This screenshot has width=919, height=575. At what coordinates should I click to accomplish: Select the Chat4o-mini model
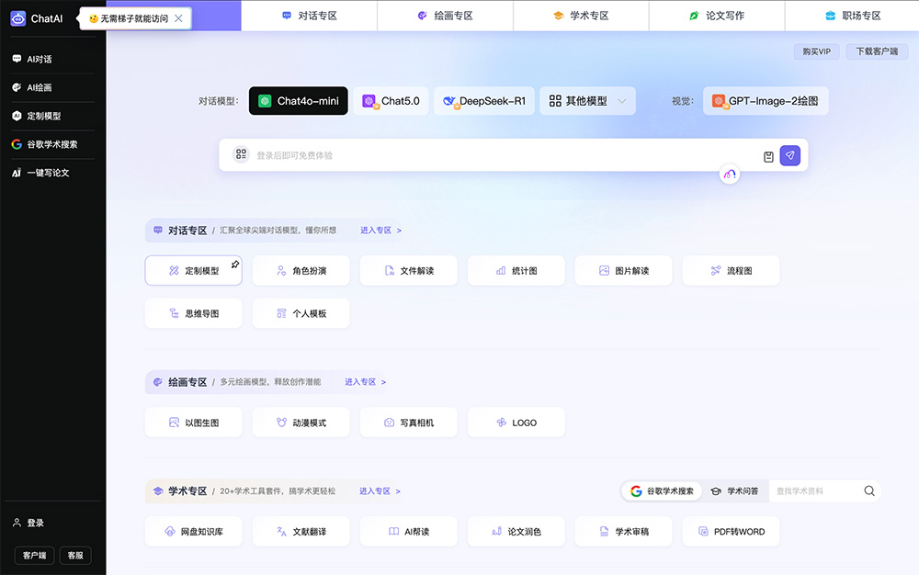[x=299, y=101]
